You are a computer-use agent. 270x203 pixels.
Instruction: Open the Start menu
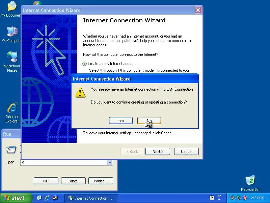pyautogui.click(x=16, y=198)
